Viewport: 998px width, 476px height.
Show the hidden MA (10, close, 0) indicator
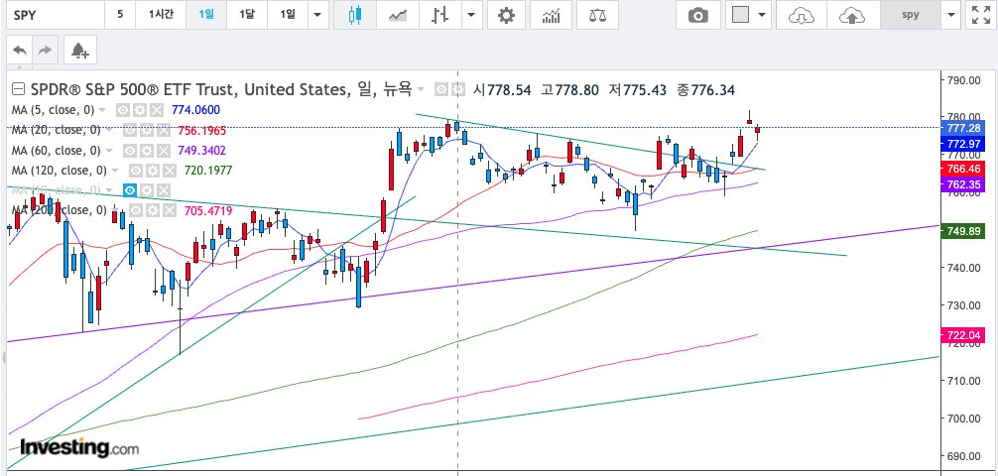(130, 190)
